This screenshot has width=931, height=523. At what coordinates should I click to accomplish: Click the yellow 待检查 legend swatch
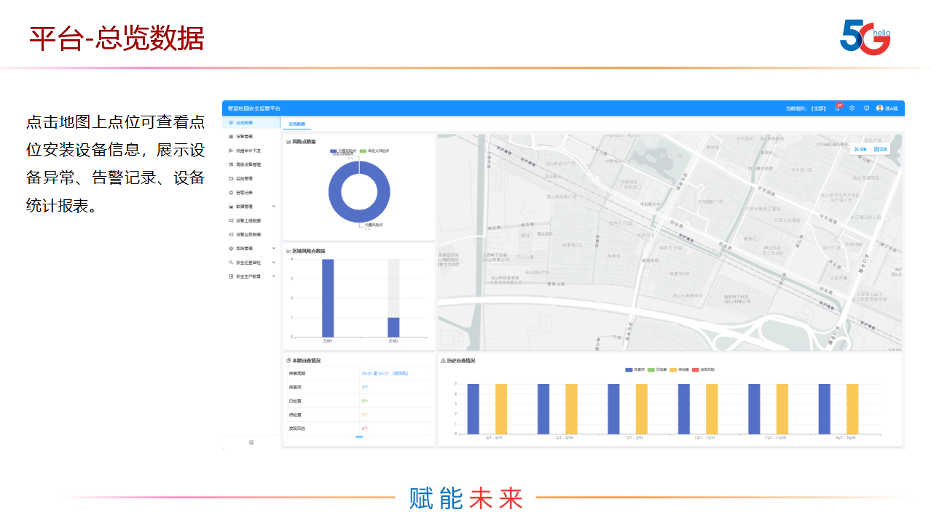tap(673, 370)
